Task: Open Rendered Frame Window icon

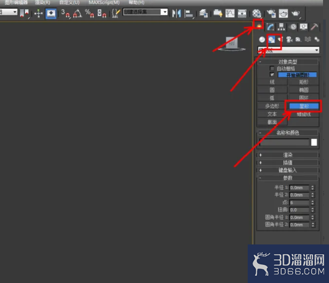Action: click(x=283, y=14)
